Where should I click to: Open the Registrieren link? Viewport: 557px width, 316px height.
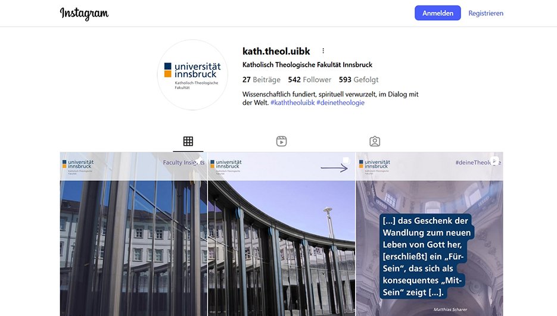pyautogui.click(x=486, y=13)
